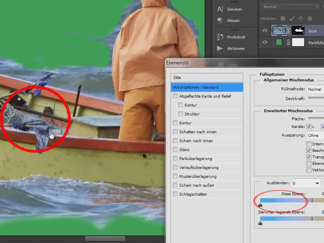Select the Boot layer name
The width and height of the screenshot is (324, 243).
coord(312,31)
